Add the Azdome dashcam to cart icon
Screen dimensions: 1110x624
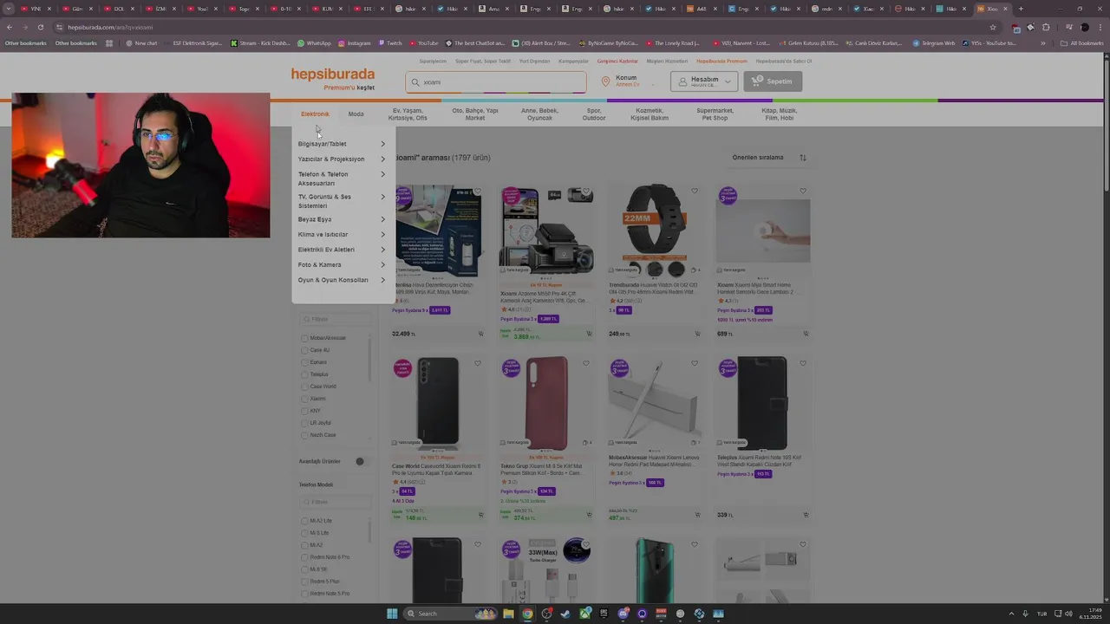pyautogui.click(x=589, y=334)
